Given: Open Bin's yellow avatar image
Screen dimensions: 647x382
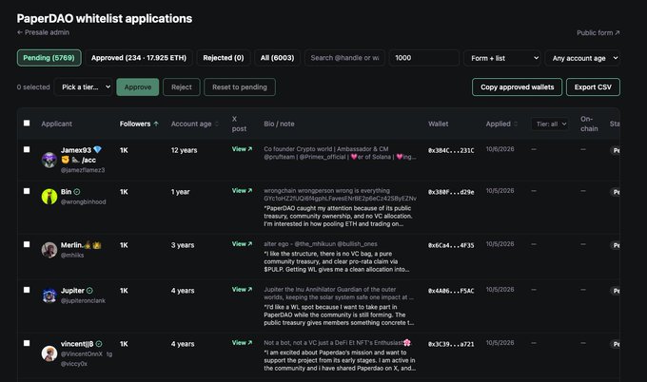Looking at the screenshot, I should click(49, 197).
